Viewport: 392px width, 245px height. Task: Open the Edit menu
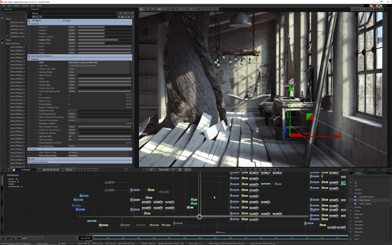[10, 5]
